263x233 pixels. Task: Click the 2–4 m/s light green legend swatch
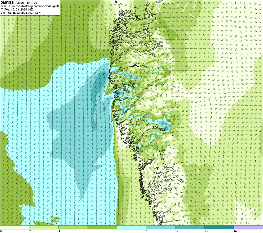(x=44, y=227)
